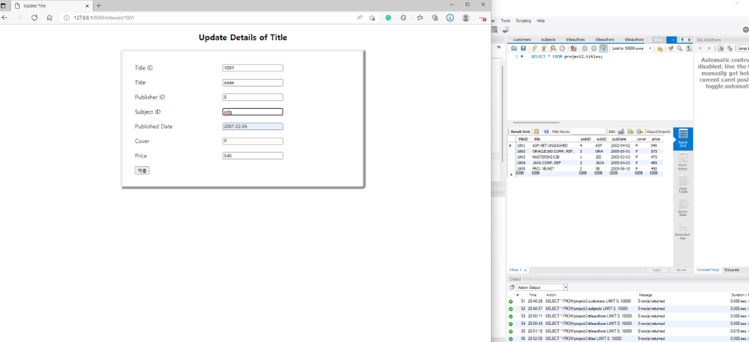Open the Tools menu in Workbench

pyautogui.click(x=506, y=21)
